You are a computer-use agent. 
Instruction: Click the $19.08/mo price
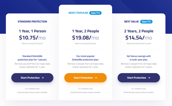click(x=86, y=38)
